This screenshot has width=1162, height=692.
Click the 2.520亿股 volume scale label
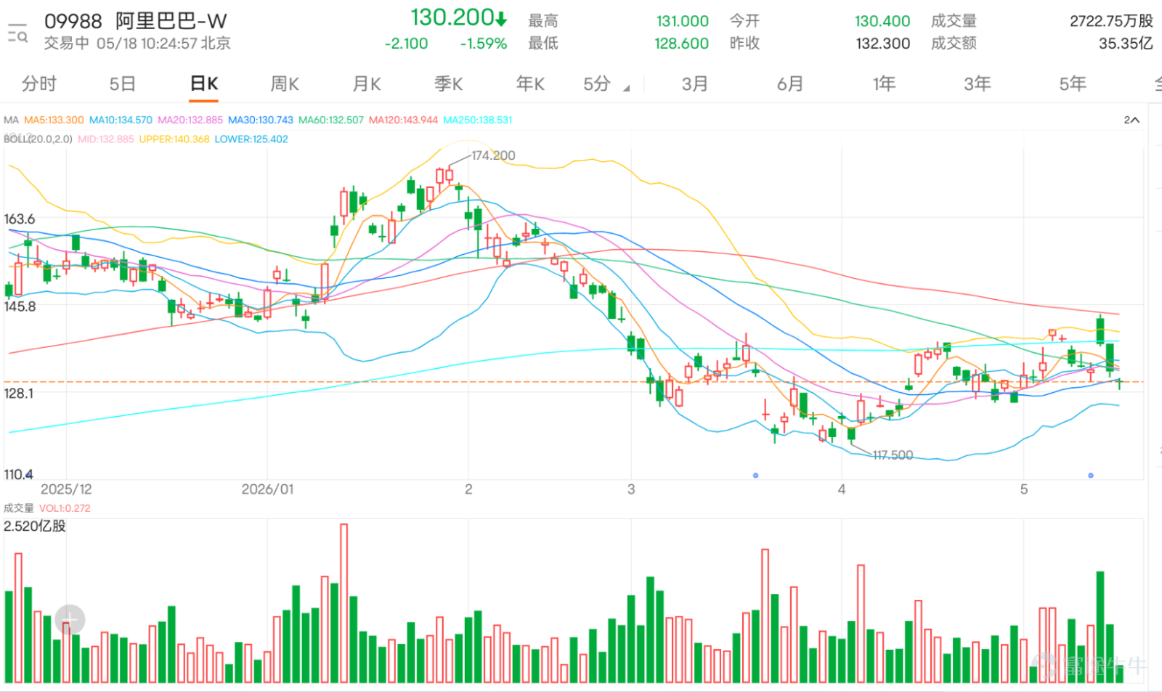(x=35, y=526)
